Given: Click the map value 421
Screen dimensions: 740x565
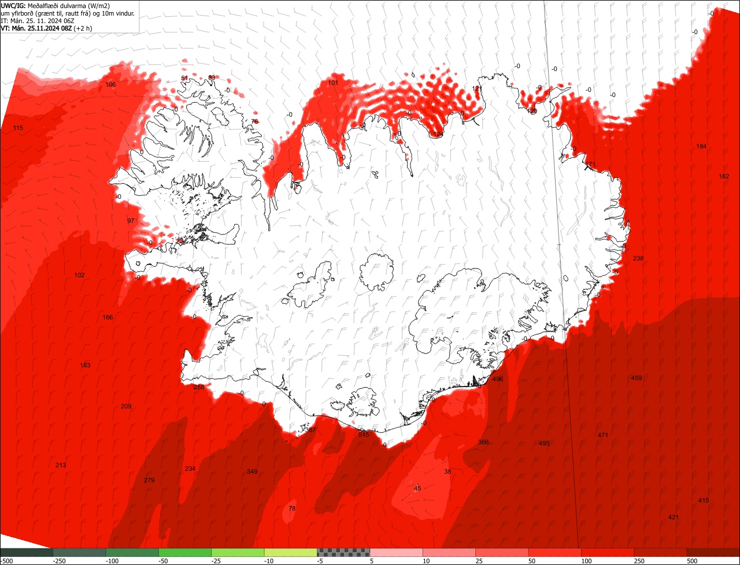Looking at the screenshot, I should (x=674, y=517).
